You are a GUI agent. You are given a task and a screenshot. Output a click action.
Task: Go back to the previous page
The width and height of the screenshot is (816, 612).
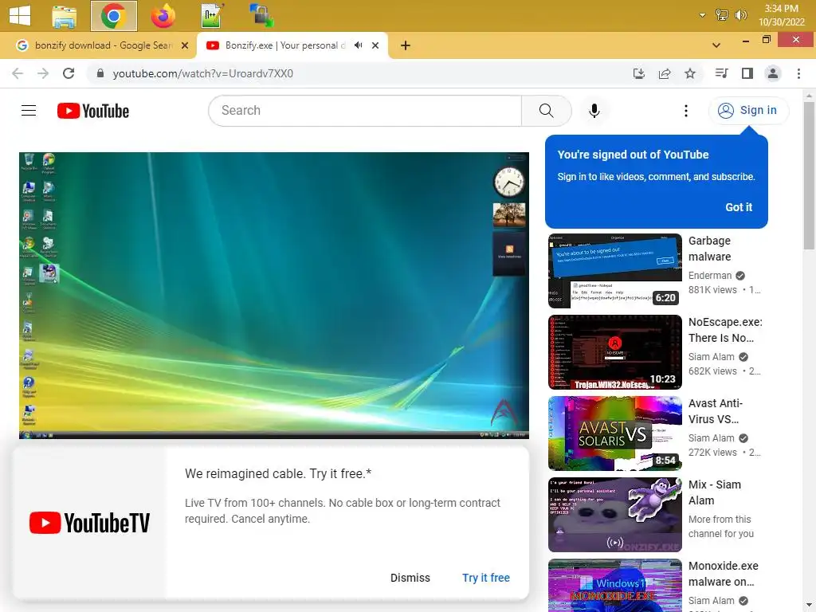[18, 73]
